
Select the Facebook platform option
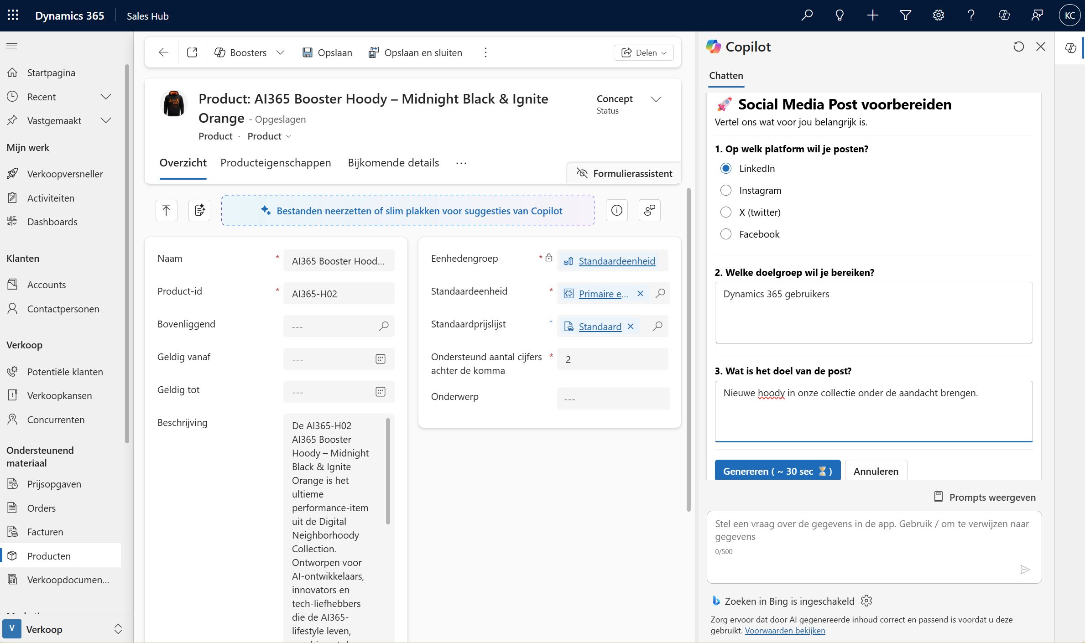(x=725, y=234)
